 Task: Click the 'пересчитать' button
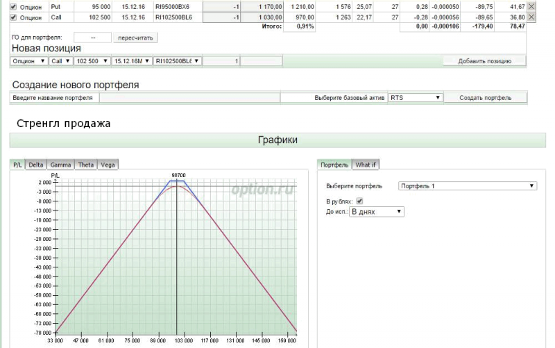(x=135, y=38)
